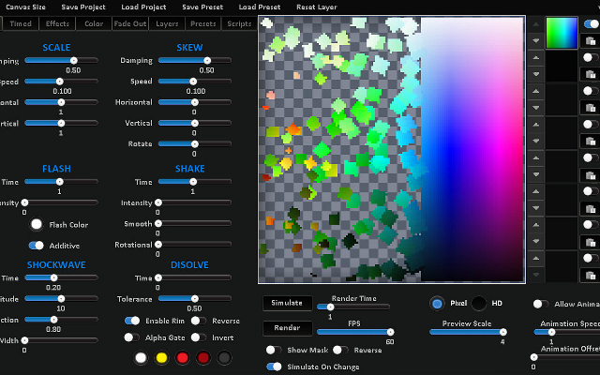Pick the white dissolve rim color swatch
This screenshot has height=375, width=600.
[141, 358]
